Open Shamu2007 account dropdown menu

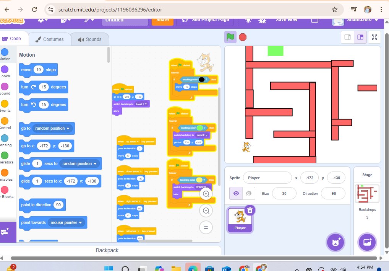(355, 20)
